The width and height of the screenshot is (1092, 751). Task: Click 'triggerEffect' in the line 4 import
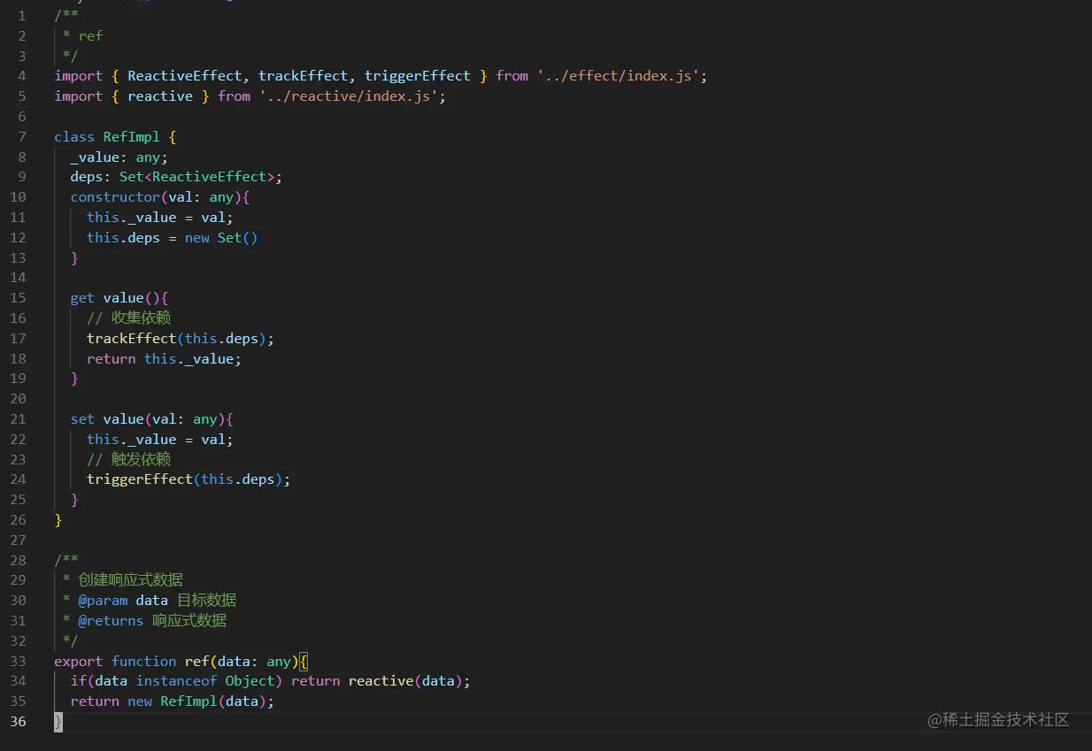tap(418, 76)
